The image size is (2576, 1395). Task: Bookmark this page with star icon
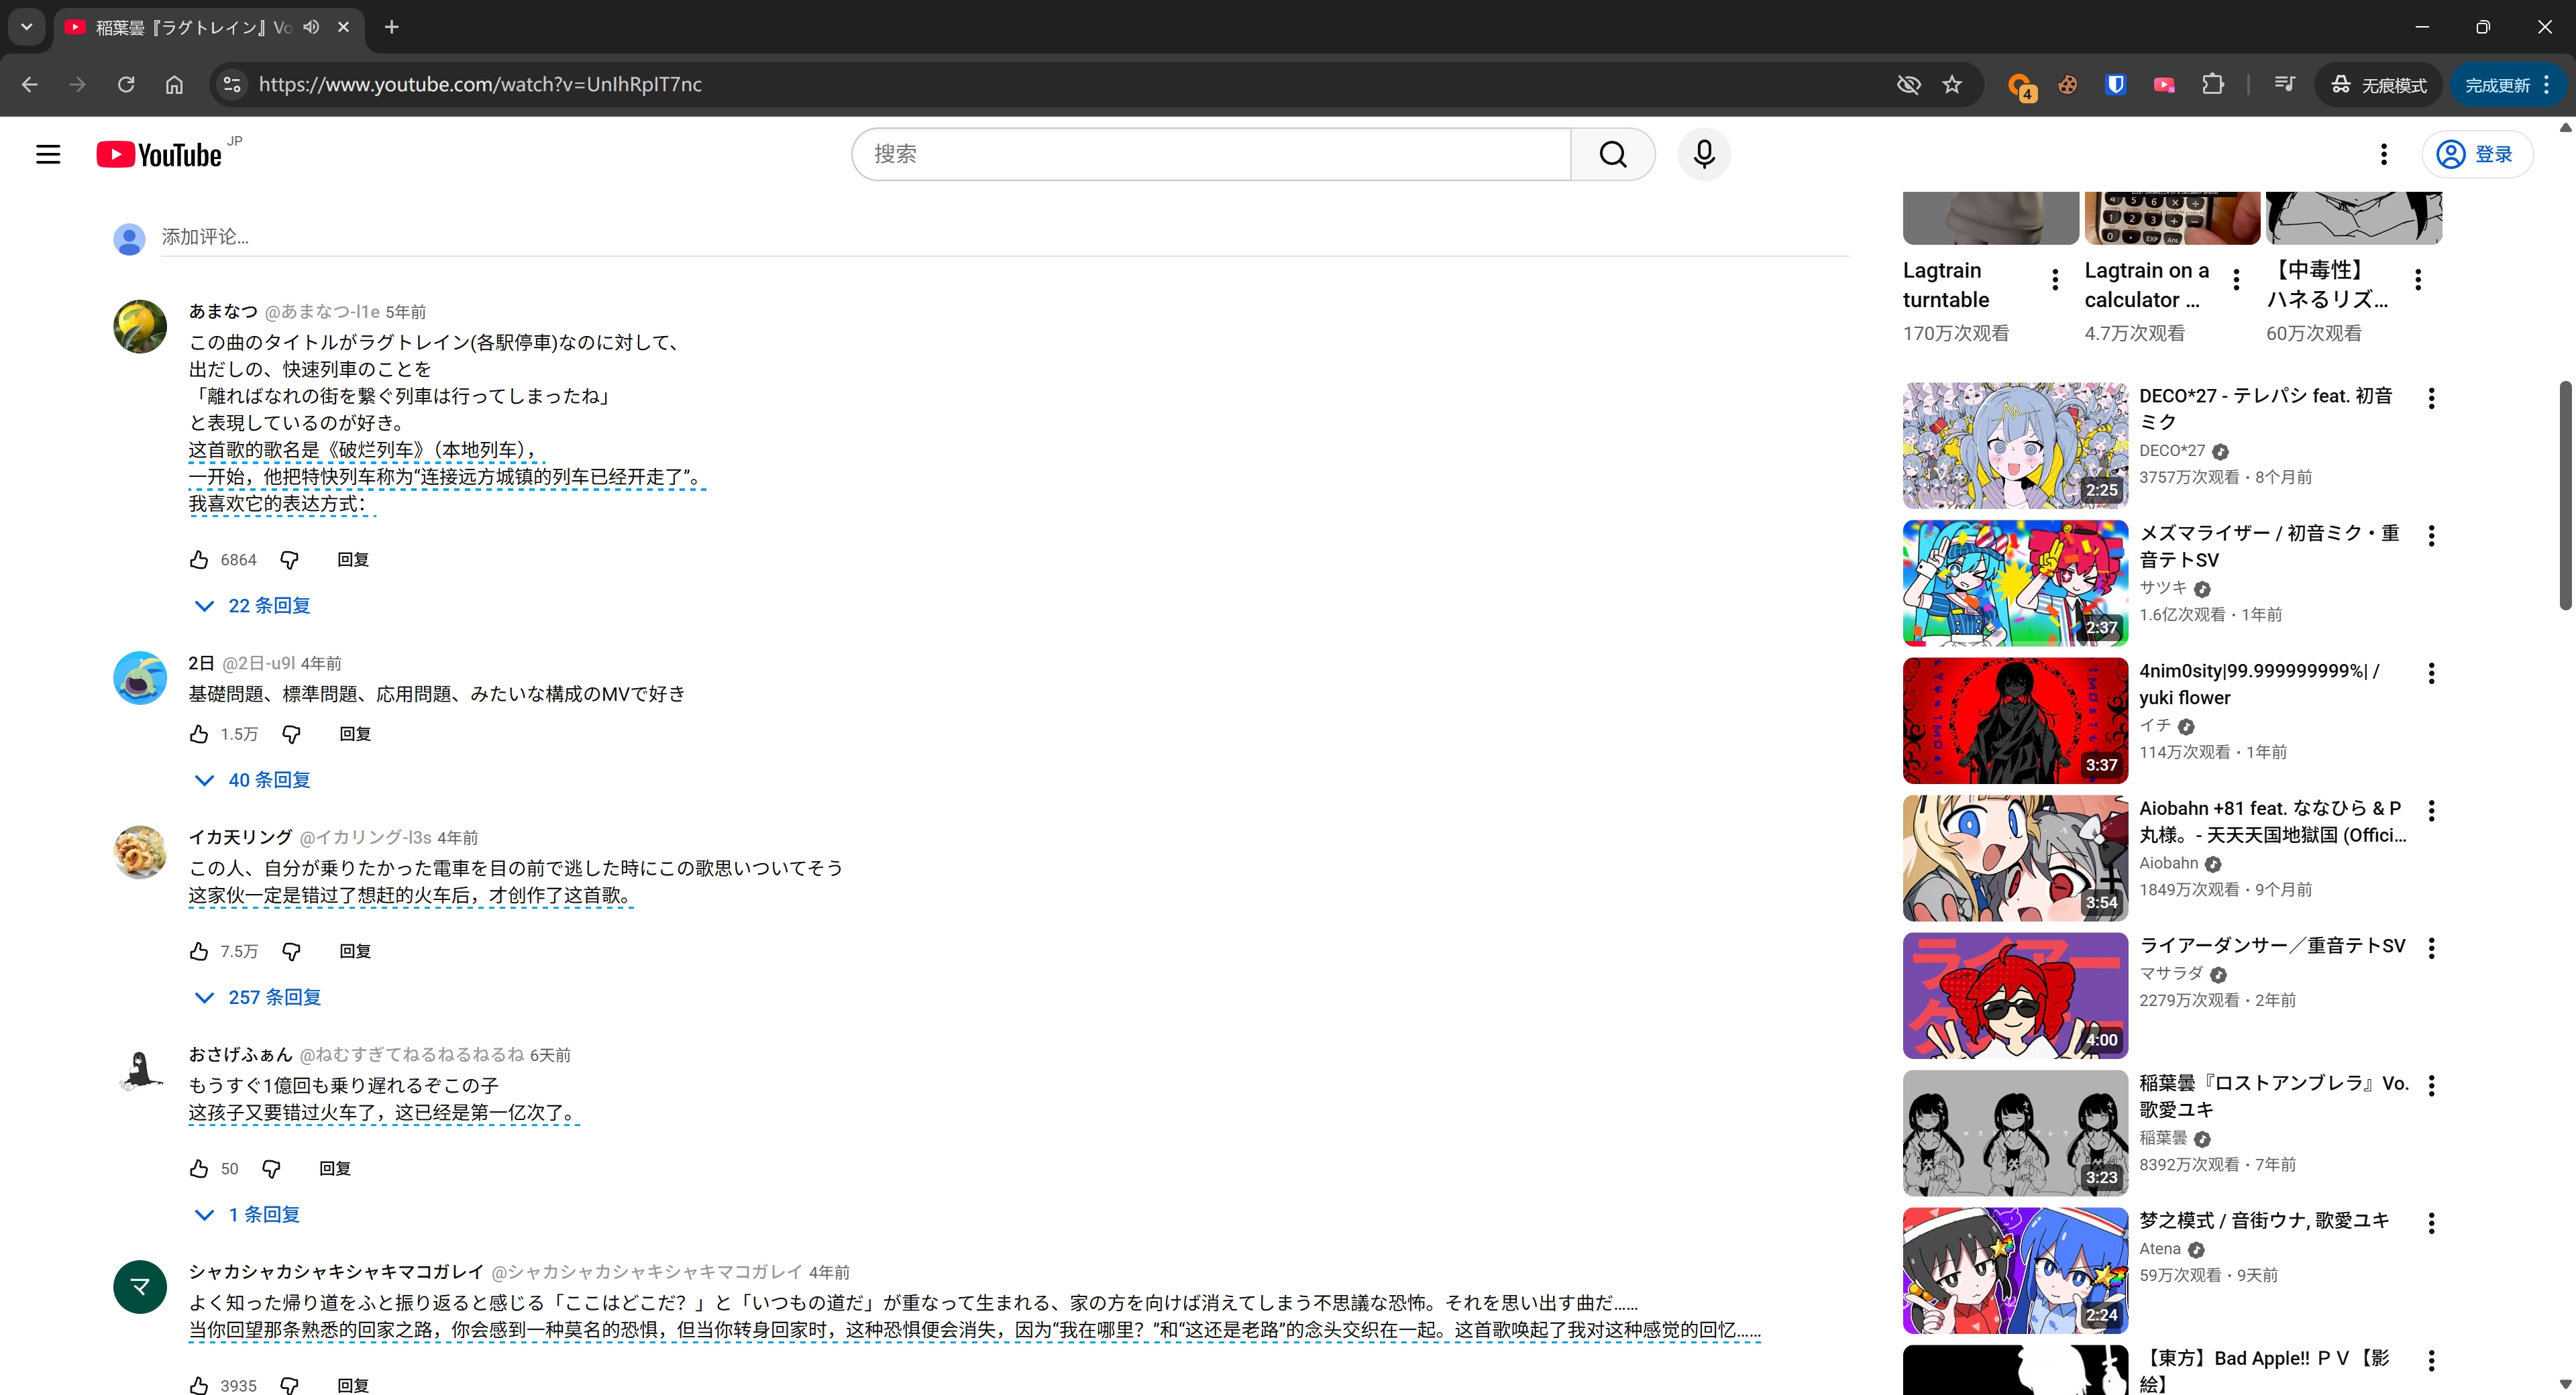click(x=1952, y=85)
